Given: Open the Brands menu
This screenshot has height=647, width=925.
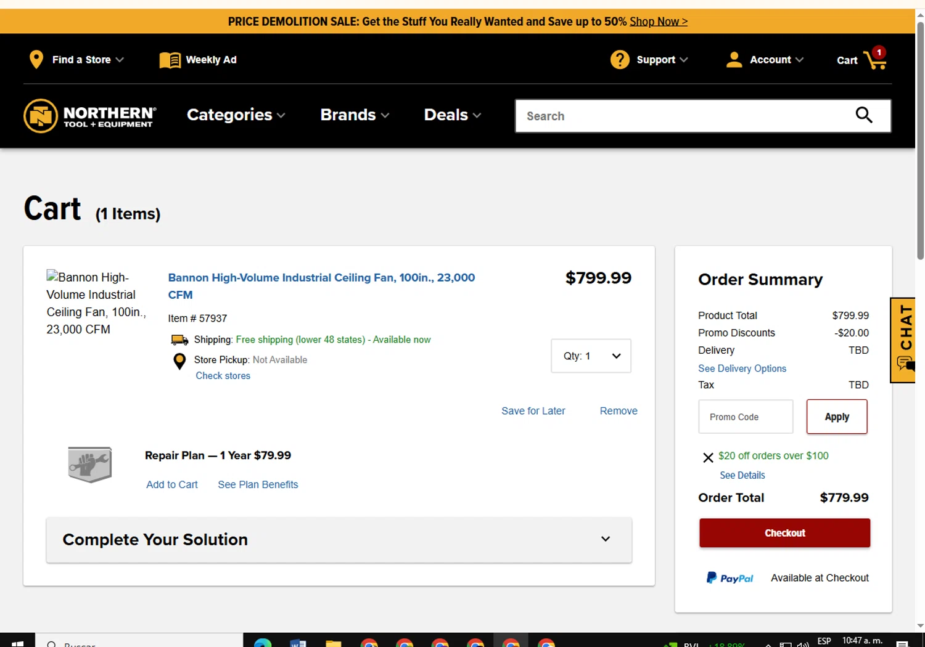Looking at the screenshot, I should click(355, 115).
